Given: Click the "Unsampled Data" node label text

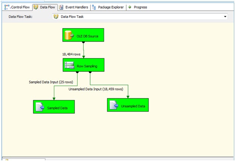Looking at the screenshot, I should pos(132,106).
